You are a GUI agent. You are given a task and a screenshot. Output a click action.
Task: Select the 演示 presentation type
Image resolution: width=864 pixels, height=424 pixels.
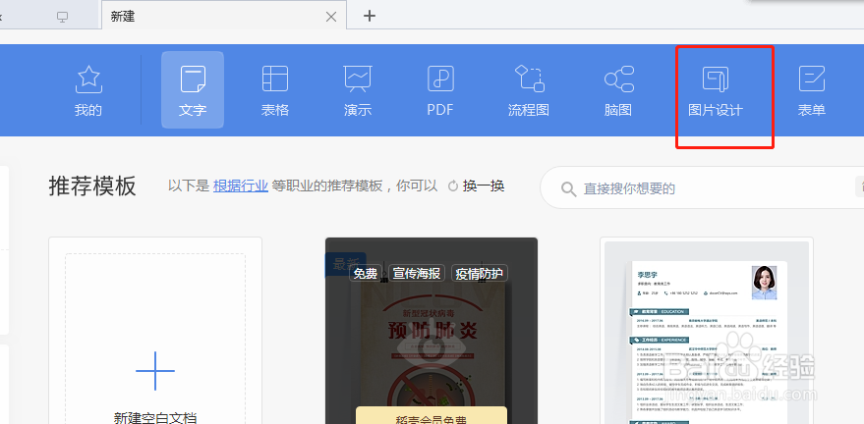click(358, 90)
